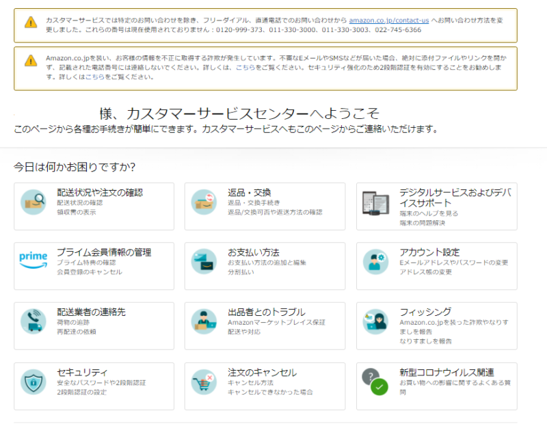Click Amazonマーケットプレイス保証 subtext
This screenshot has height=426, width=547.
pyautogui.click(x=277, y=322)
